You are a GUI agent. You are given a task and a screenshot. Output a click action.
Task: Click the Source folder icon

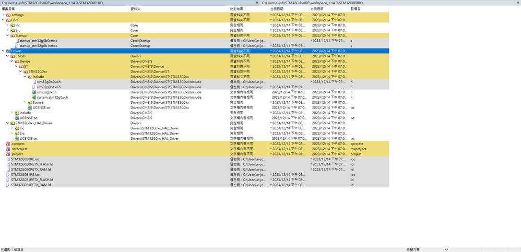pos(30,103)
